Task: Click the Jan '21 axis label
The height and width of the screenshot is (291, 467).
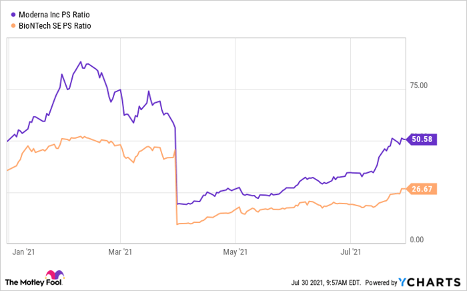Action: [23, 252]
